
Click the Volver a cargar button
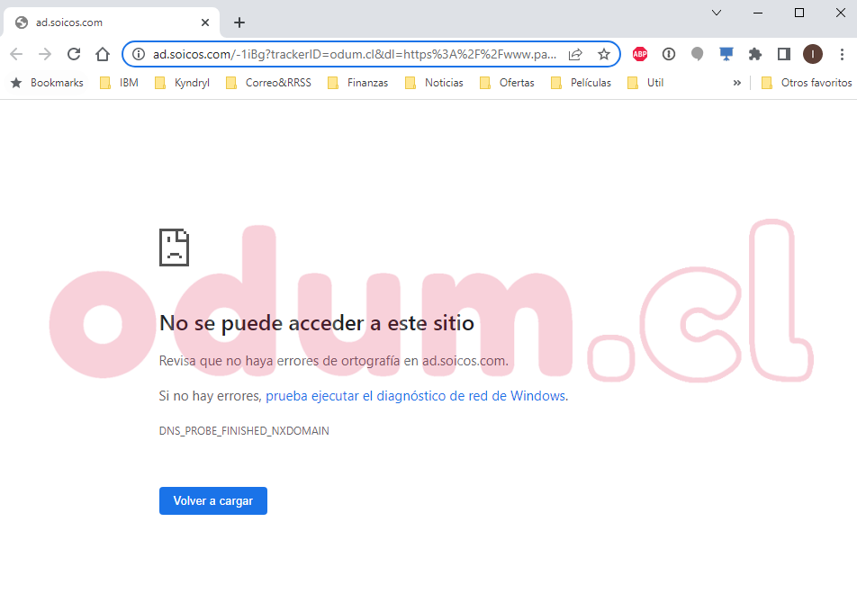tap(213, 500)
